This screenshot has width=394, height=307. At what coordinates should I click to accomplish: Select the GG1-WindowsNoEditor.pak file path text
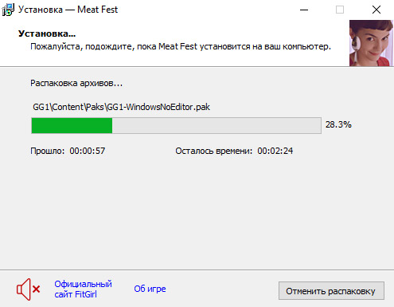click(121, 107)
